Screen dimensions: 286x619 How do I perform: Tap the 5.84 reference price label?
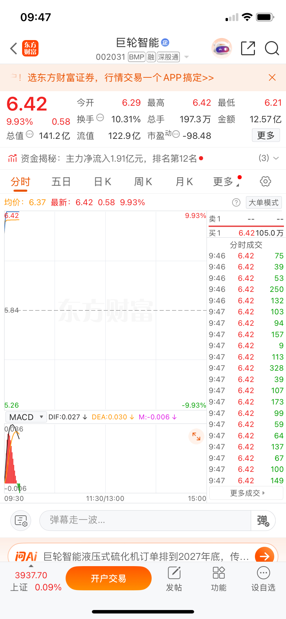click(12, 310)
